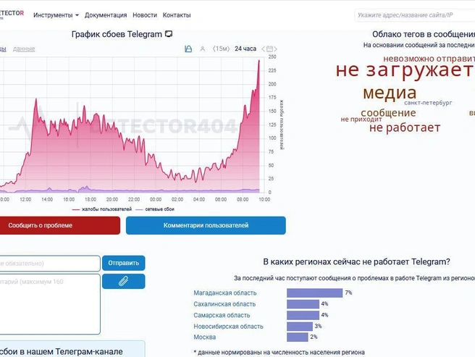Open Документация in the navigation bar
Image resolution: width=475 pixels, height=357 pixels.
pos(106,15)
